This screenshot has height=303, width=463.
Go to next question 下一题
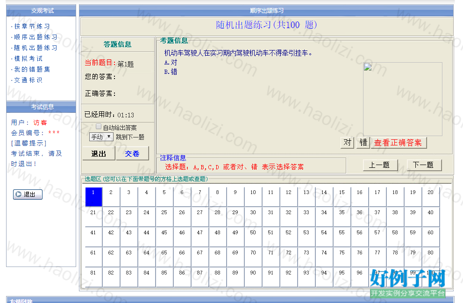423,165
